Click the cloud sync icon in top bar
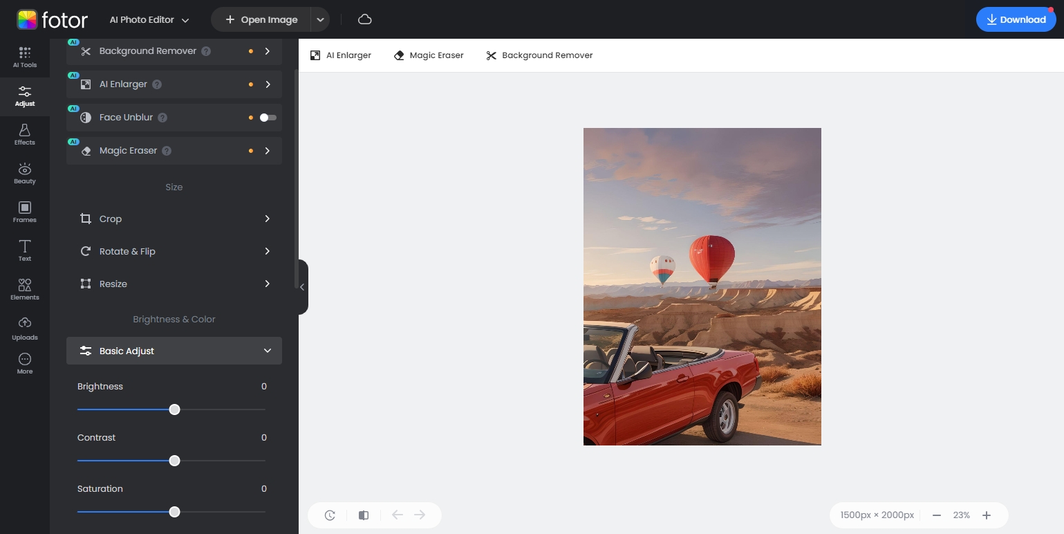The width and height of the screenshot is (1064, 534). click(x=364, y=19)
